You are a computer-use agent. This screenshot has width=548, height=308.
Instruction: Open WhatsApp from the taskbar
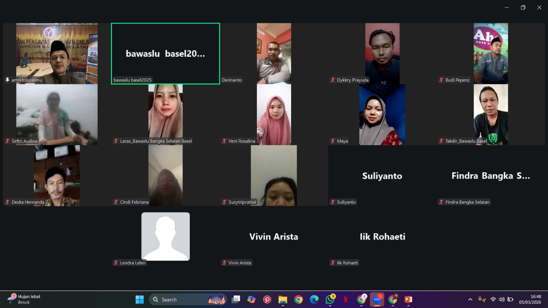[x=330, y=299]
